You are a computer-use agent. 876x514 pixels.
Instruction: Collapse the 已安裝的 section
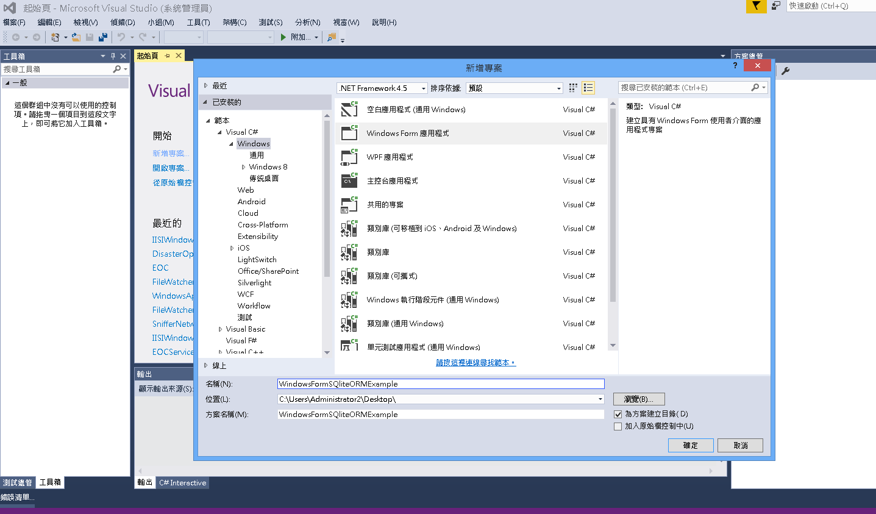point(205,102)
